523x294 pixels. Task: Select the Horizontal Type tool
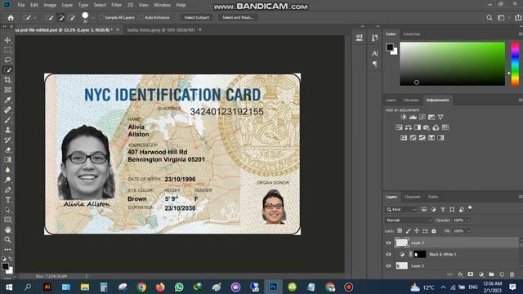(x=7, y=200)
